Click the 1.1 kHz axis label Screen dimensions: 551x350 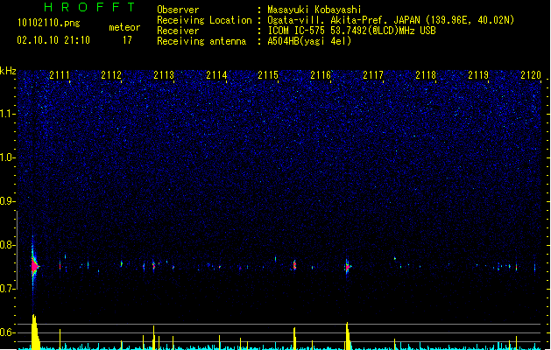[x=8, y=114]
